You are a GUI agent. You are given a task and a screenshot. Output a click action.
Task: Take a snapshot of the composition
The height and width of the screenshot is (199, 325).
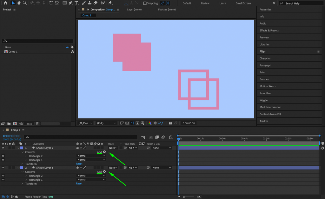[x=170, y=123]
